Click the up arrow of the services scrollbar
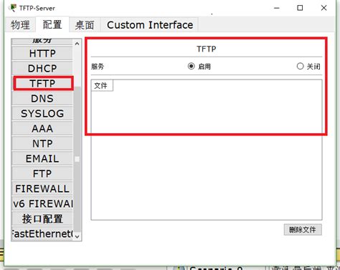The image size is (340, 270). [x=77, y=44]
